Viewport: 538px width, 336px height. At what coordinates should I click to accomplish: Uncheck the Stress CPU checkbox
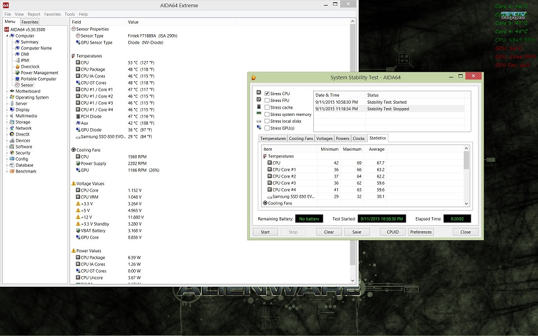coord(267,94)
